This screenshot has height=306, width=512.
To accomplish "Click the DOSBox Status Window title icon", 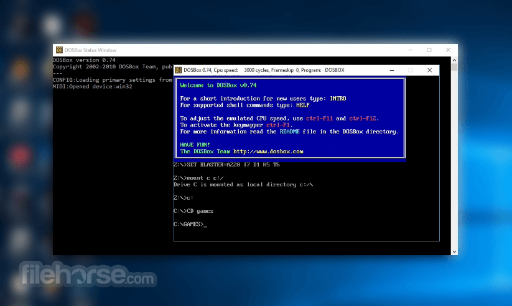I will tap(59, 50).
